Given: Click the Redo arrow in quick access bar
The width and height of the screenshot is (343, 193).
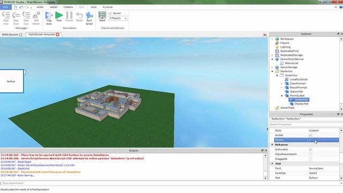Looking at the screenshot, I should (26, 7).
